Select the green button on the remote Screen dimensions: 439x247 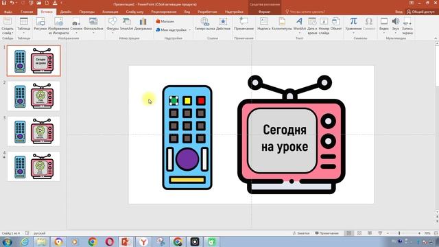coord(174,101)
